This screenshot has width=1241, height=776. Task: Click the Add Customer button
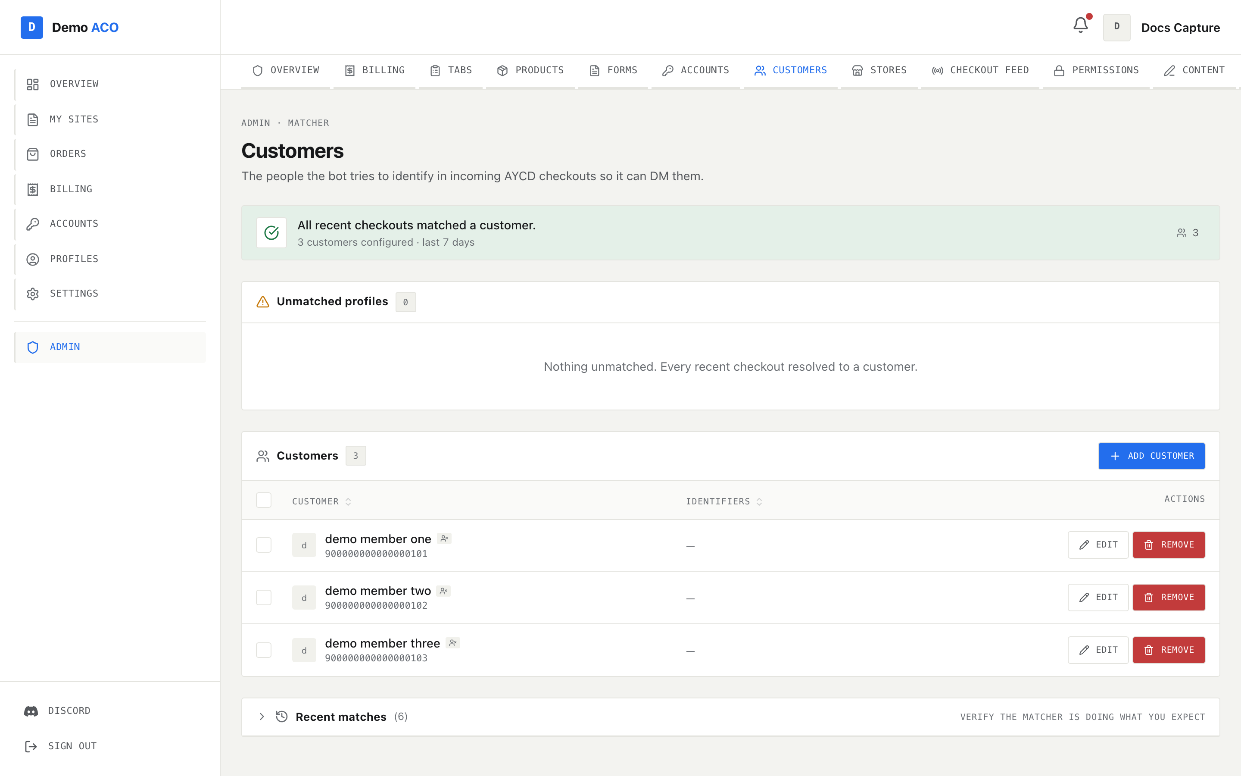click(x=1151, y=456)
